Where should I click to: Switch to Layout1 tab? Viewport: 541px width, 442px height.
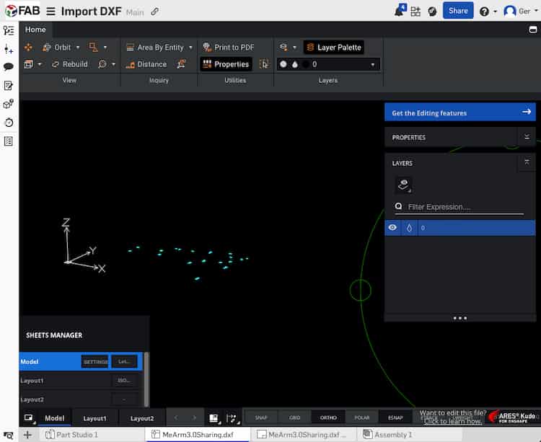[94, 418]
